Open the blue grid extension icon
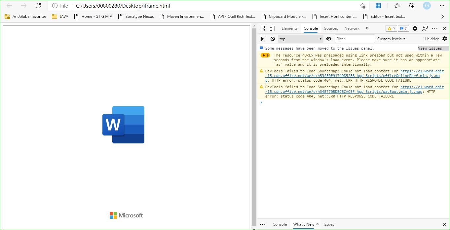Screen dimensions: 450x230 (x=378, y=6)
